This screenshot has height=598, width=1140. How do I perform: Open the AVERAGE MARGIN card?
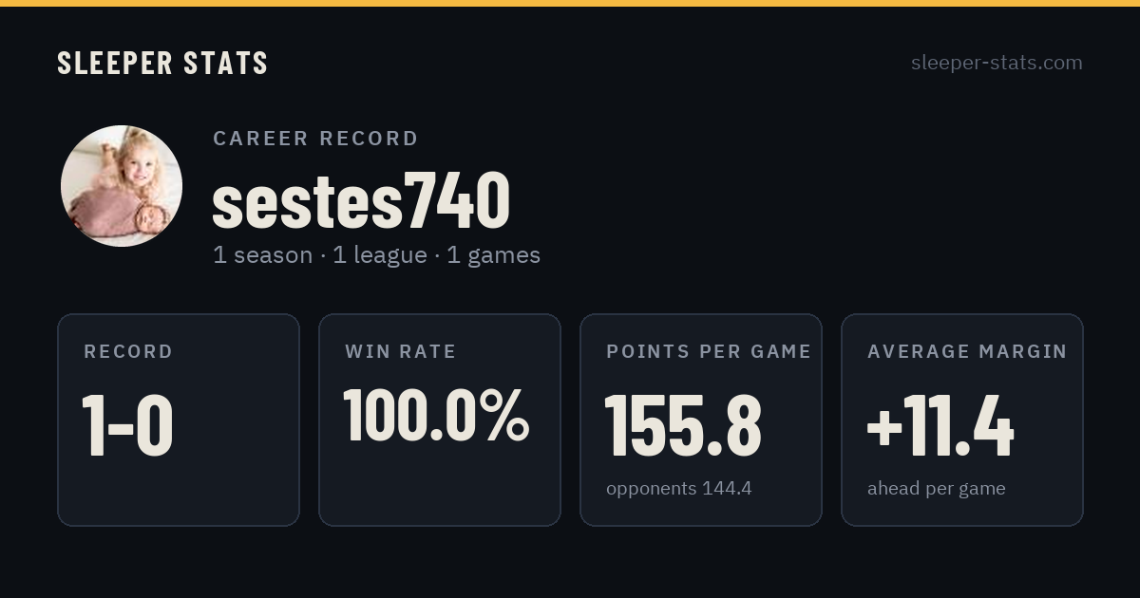pyautogui.click(x=962, y=420)
